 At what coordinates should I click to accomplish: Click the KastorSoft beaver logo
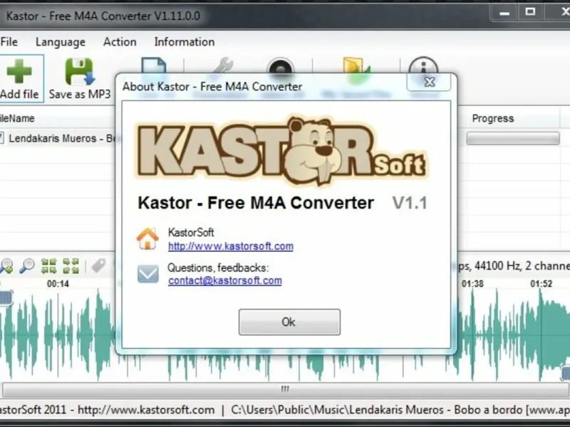(281, 151)
